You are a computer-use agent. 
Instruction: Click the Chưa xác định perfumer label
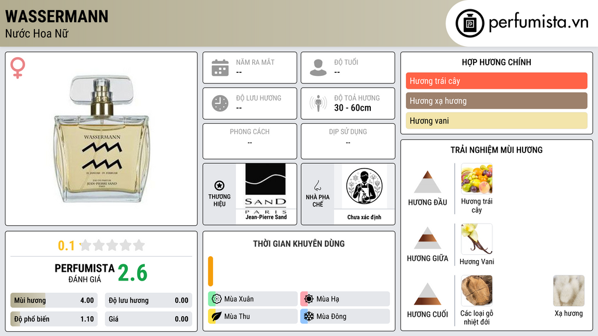point(364,217)
